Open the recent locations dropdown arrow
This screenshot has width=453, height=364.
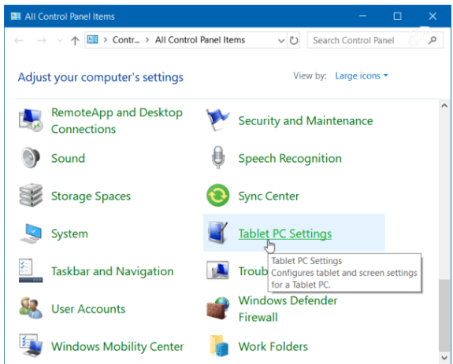60,40
